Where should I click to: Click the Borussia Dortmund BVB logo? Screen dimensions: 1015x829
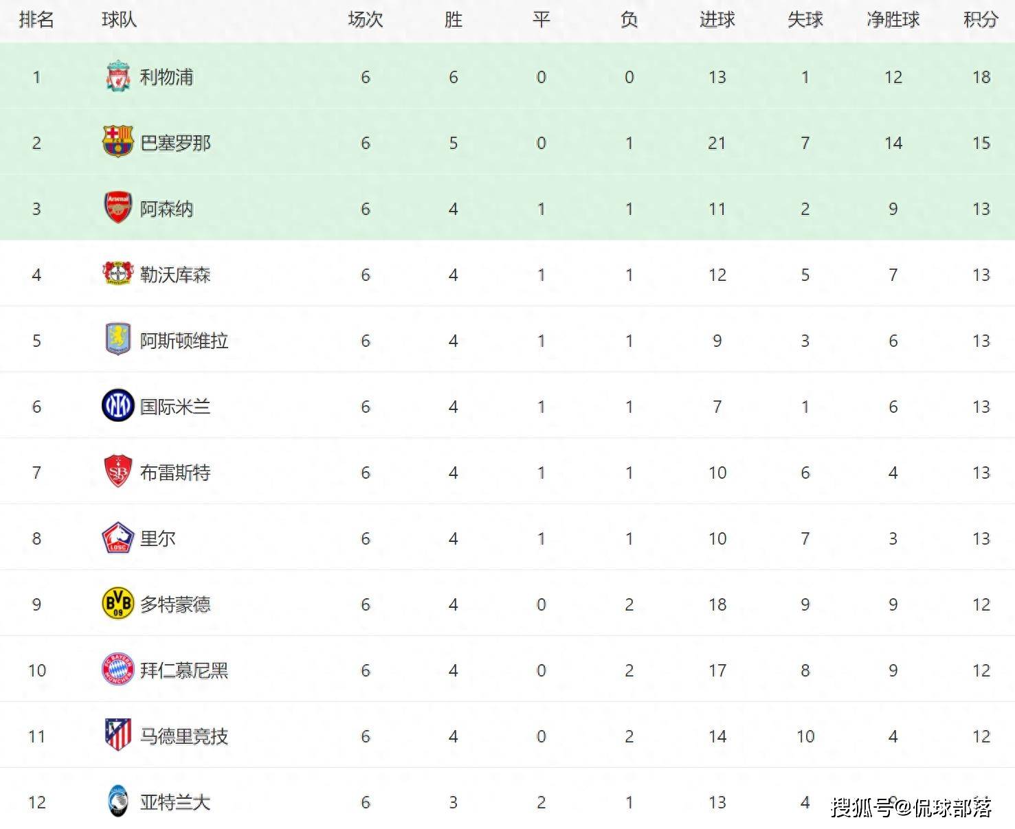[118, 604]
